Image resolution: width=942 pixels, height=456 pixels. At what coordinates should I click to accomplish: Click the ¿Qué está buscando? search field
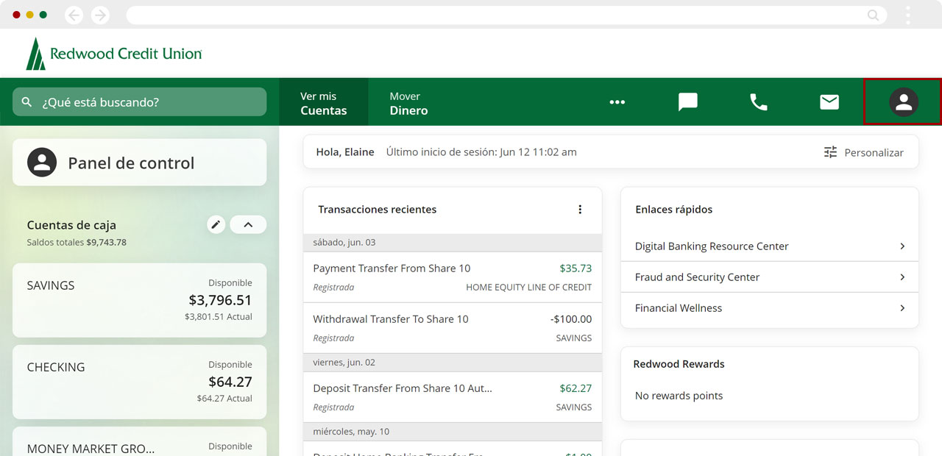pos(140,102)
